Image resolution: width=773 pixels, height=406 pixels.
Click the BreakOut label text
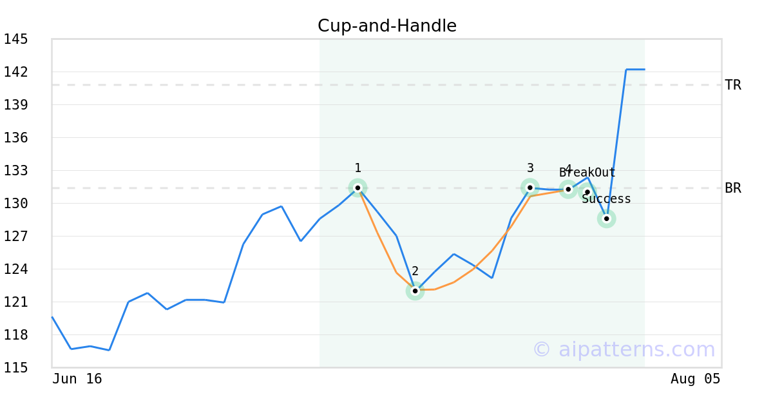click(x=587, y=173)
